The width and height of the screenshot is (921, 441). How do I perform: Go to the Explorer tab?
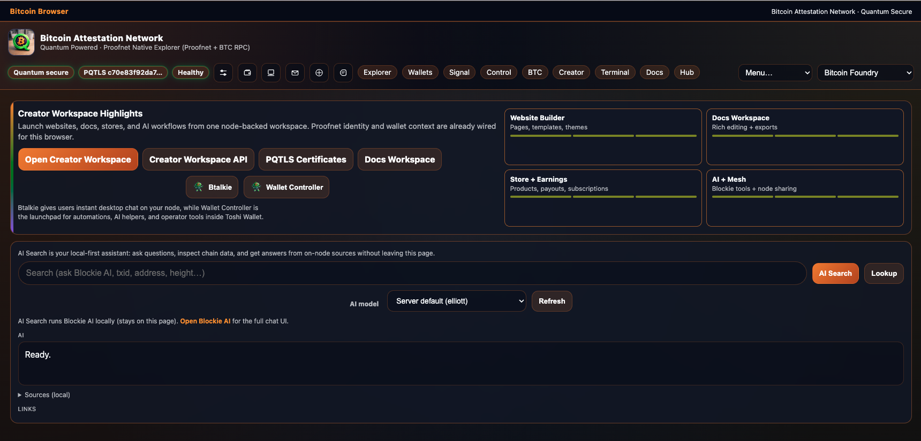(377, 72)
